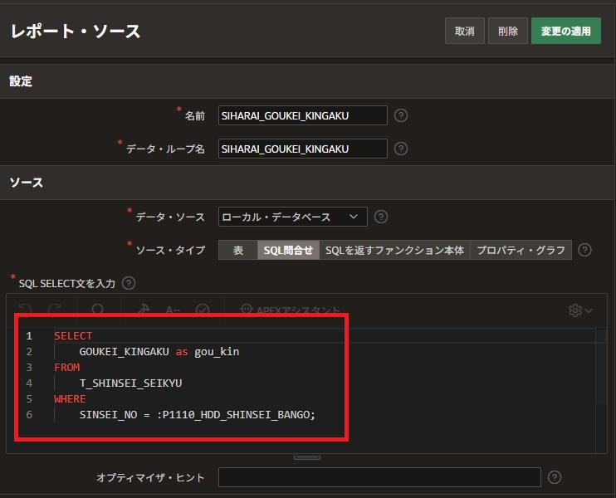
Task: Click the 取消 button
Action: click(464, 32)
